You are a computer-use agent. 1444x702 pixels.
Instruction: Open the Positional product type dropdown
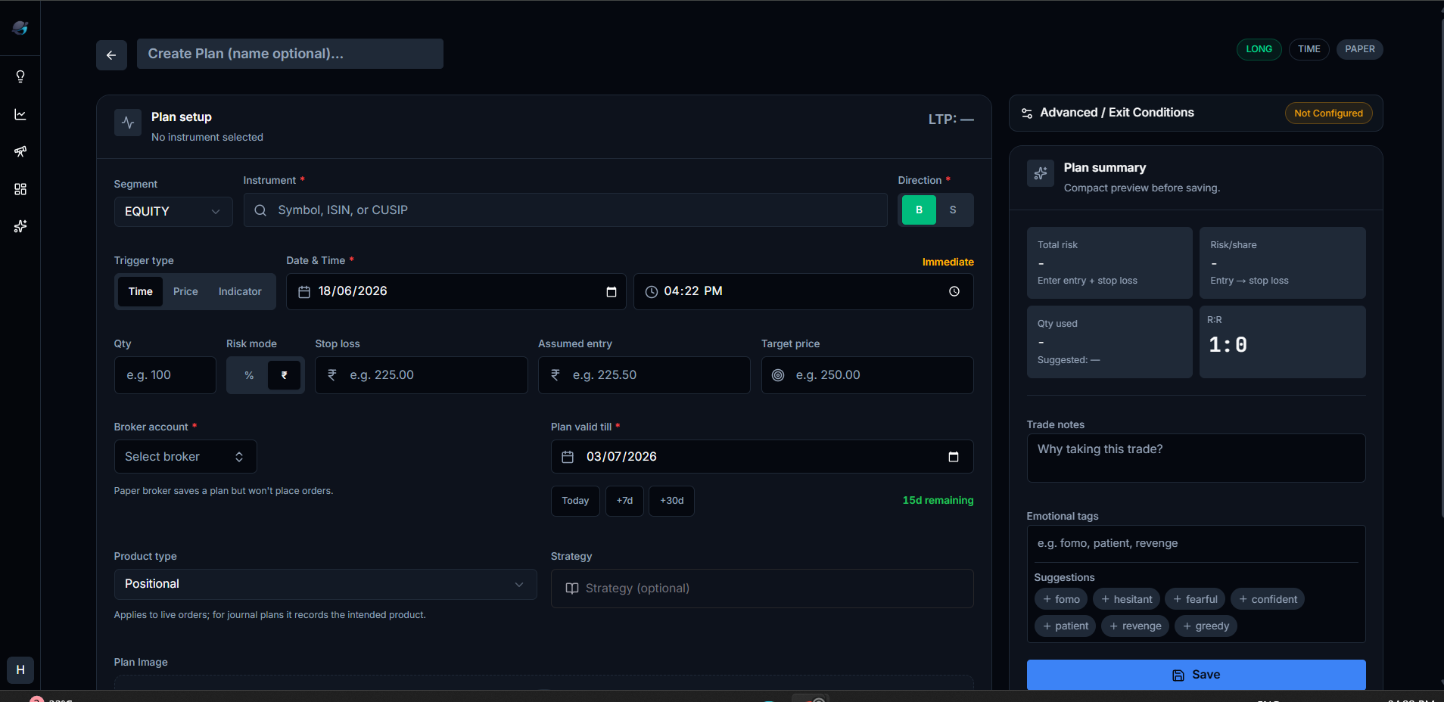pos(325,585)
